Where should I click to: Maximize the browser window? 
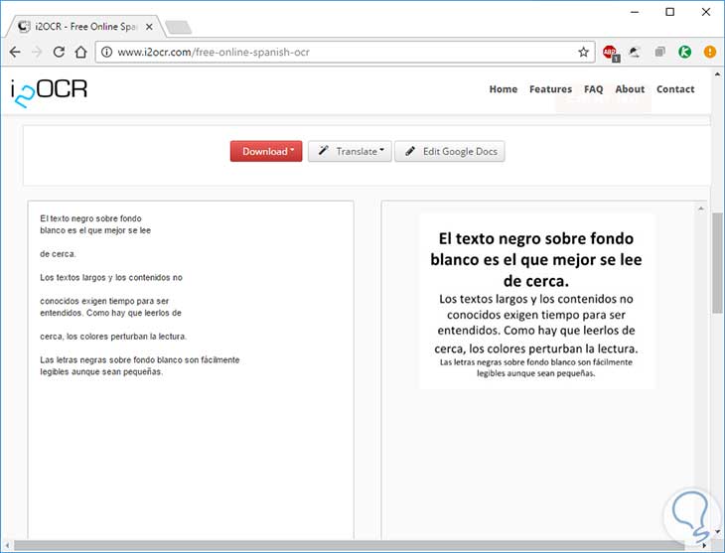(670, 12)
